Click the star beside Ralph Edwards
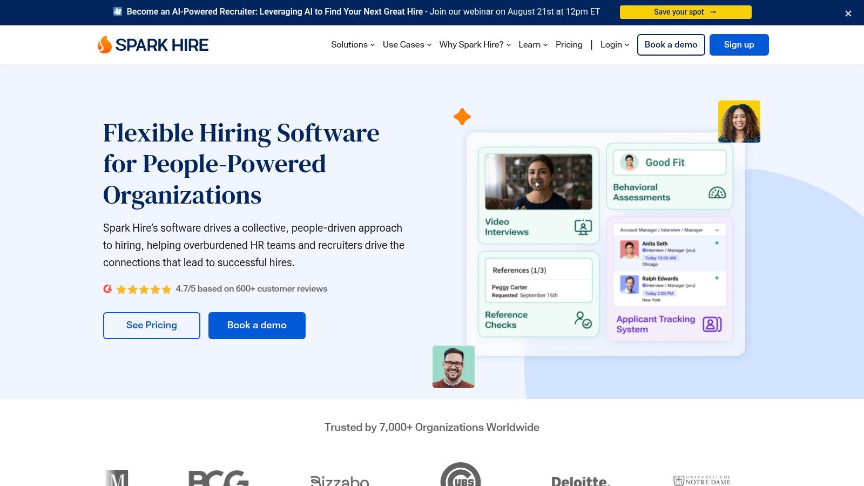This screenshot has width=864, height=486. (717, 278)
